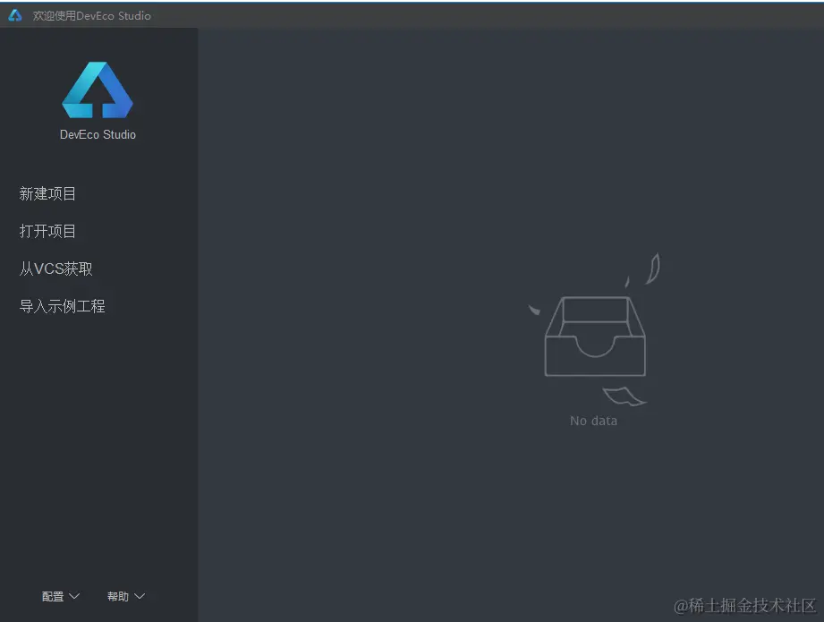Click the empty inbox No data illustration

pos(594,330)
